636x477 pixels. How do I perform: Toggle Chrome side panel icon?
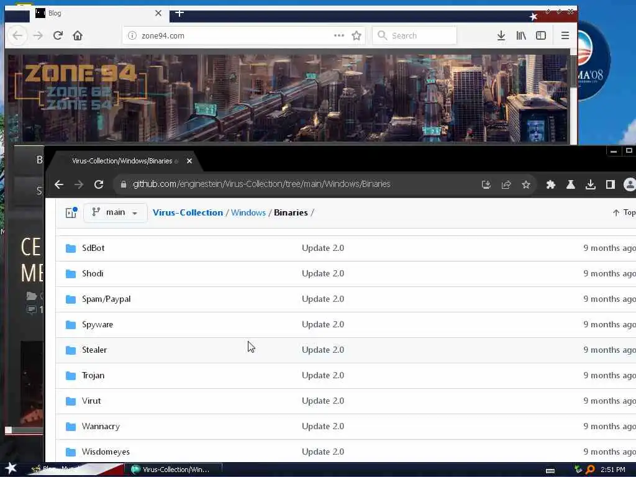coord(610,185)
